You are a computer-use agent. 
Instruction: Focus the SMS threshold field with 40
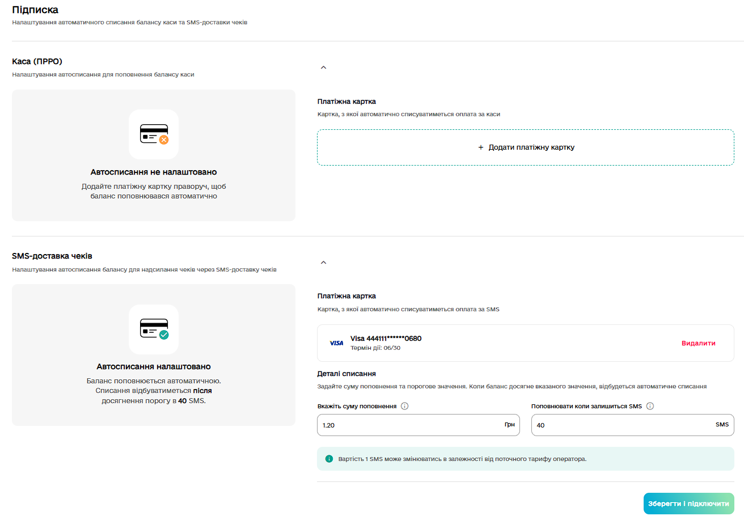(x=633, y=425)
